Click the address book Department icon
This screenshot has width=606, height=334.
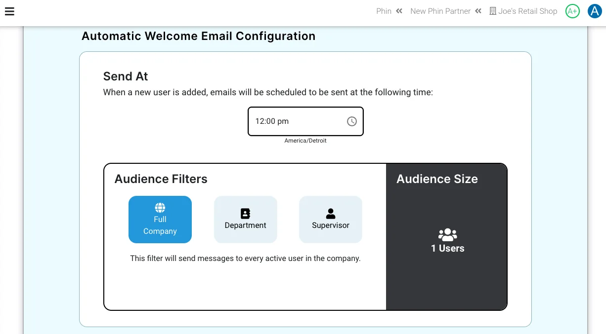pyautogui.click(x=246, y=214)
